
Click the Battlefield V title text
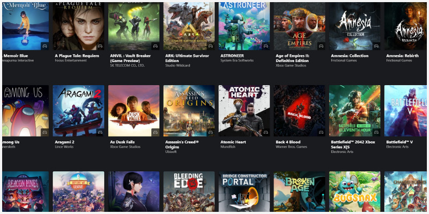point(400,142)
